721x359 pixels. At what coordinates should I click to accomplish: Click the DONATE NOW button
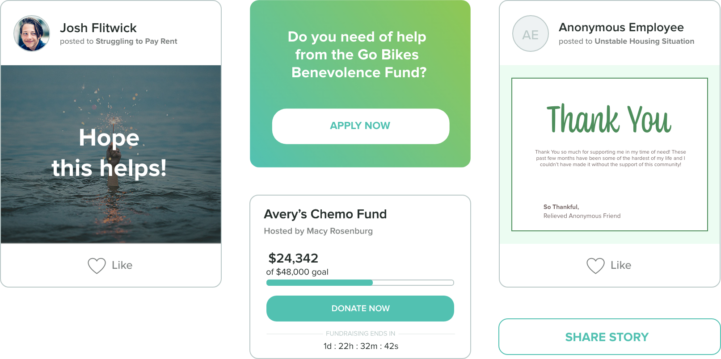(x=360, y=309)
